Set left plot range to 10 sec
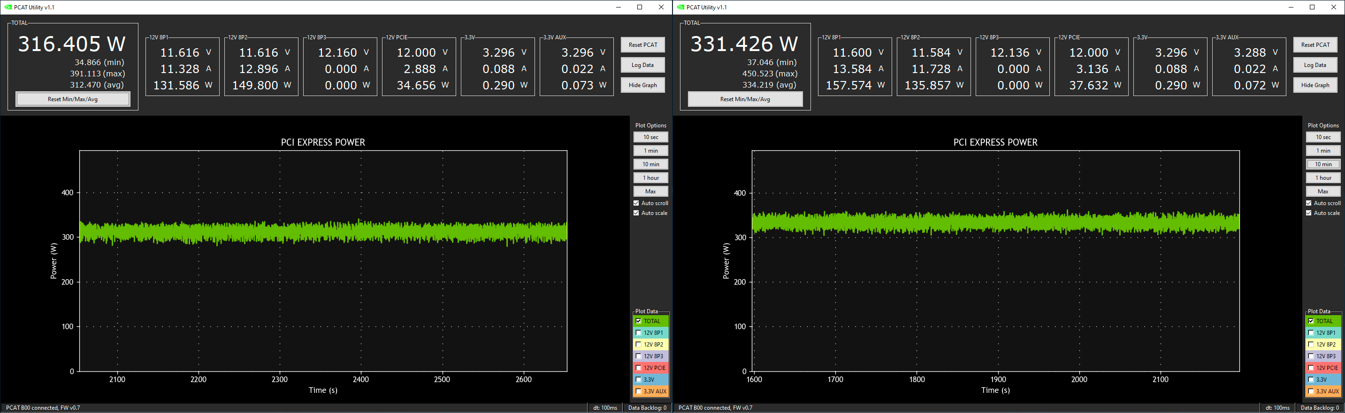This screenshot has height=413, width=1345. (x=650, y=137)
